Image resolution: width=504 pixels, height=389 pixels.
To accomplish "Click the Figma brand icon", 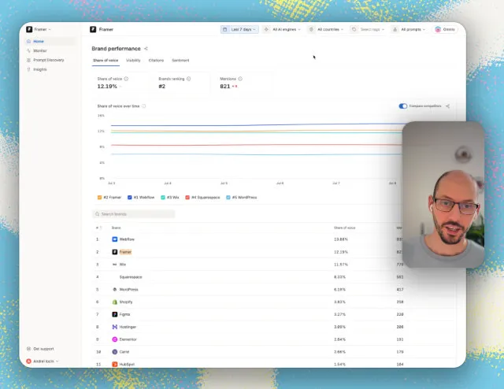I will [x=115, y=314].
